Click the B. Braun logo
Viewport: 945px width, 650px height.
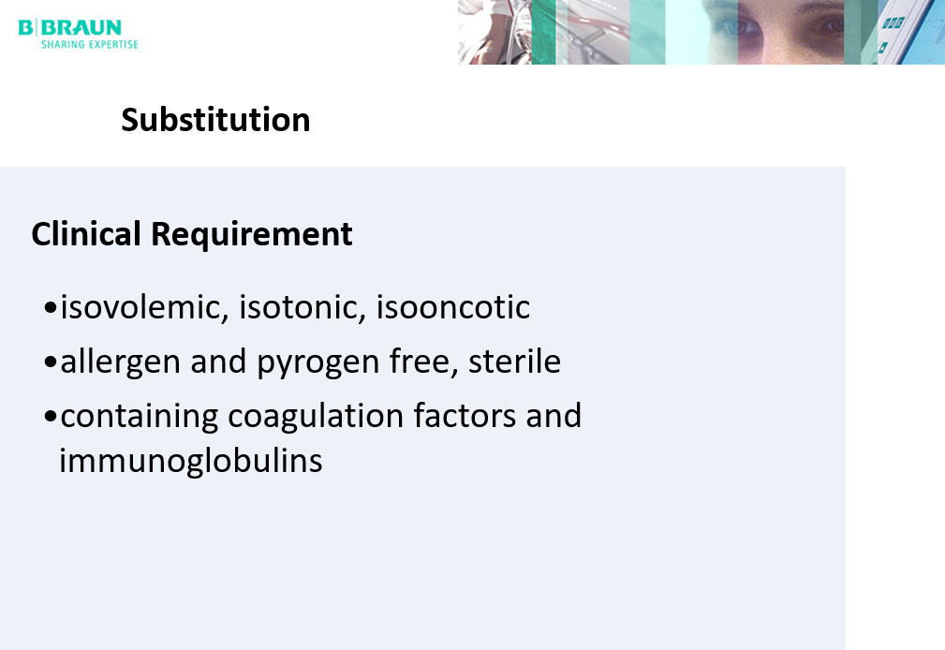[x=69, y=26]
